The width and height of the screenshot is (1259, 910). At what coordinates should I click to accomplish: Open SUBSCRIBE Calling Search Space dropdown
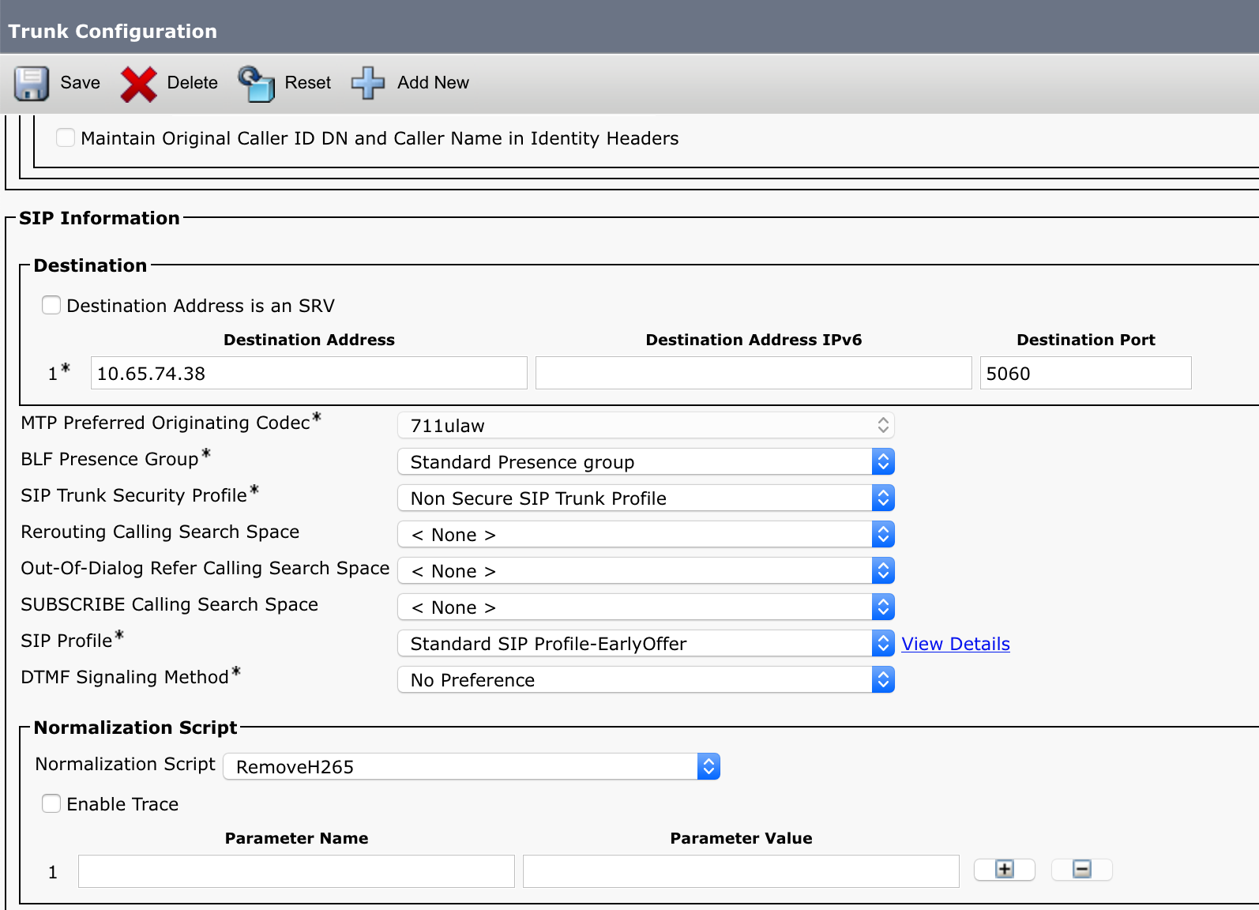point(646,607)
